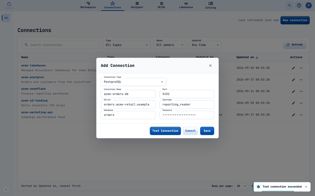Open the Workspaces tab

click(88, 6)
